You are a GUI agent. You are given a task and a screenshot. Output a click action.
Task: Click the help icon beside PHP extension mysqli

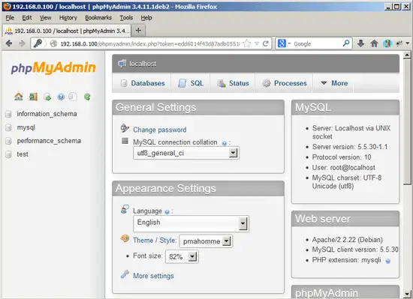[387, 261]
